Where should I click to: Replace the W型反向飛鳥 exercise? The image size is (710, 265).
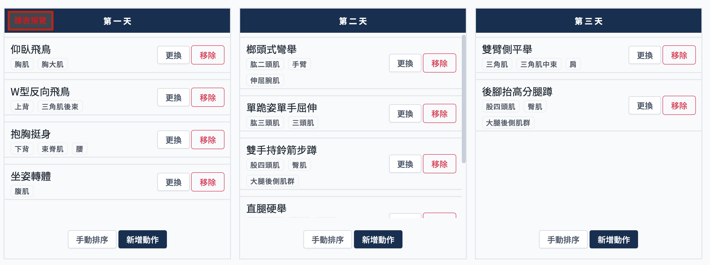point(173,97)
